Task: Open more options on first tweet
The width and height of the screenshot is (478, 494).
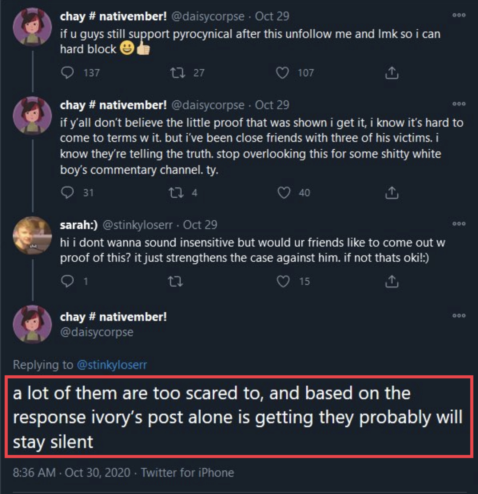Action: click(x=459, y=15)
